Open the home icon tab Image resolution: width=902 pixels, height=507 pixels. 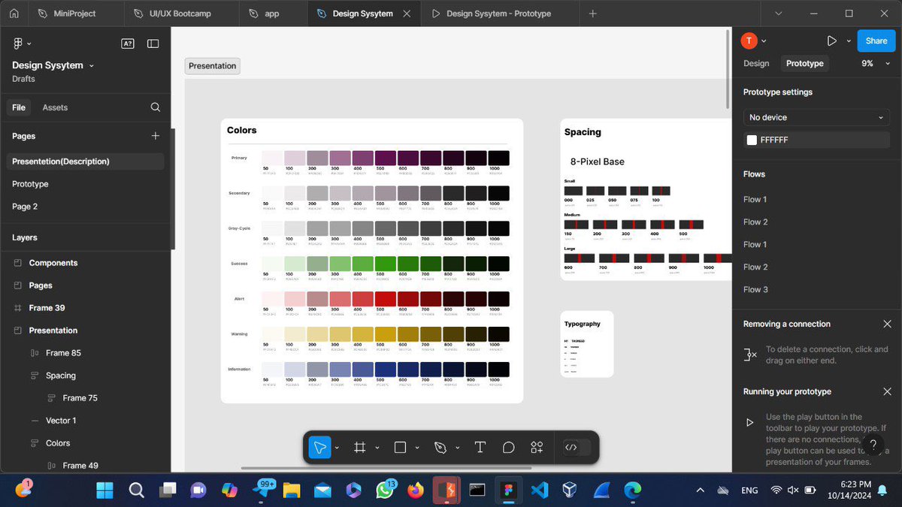coord(14,14)
